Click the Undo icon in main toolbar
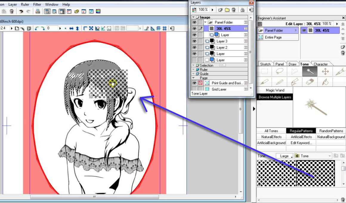Viewport: 346px width, 203px height. [x=21, y=11]
